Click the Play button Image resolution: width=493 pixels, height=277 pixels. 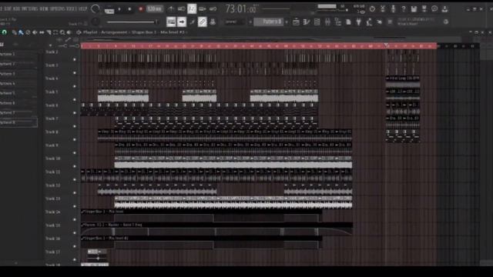coord(119,9)
